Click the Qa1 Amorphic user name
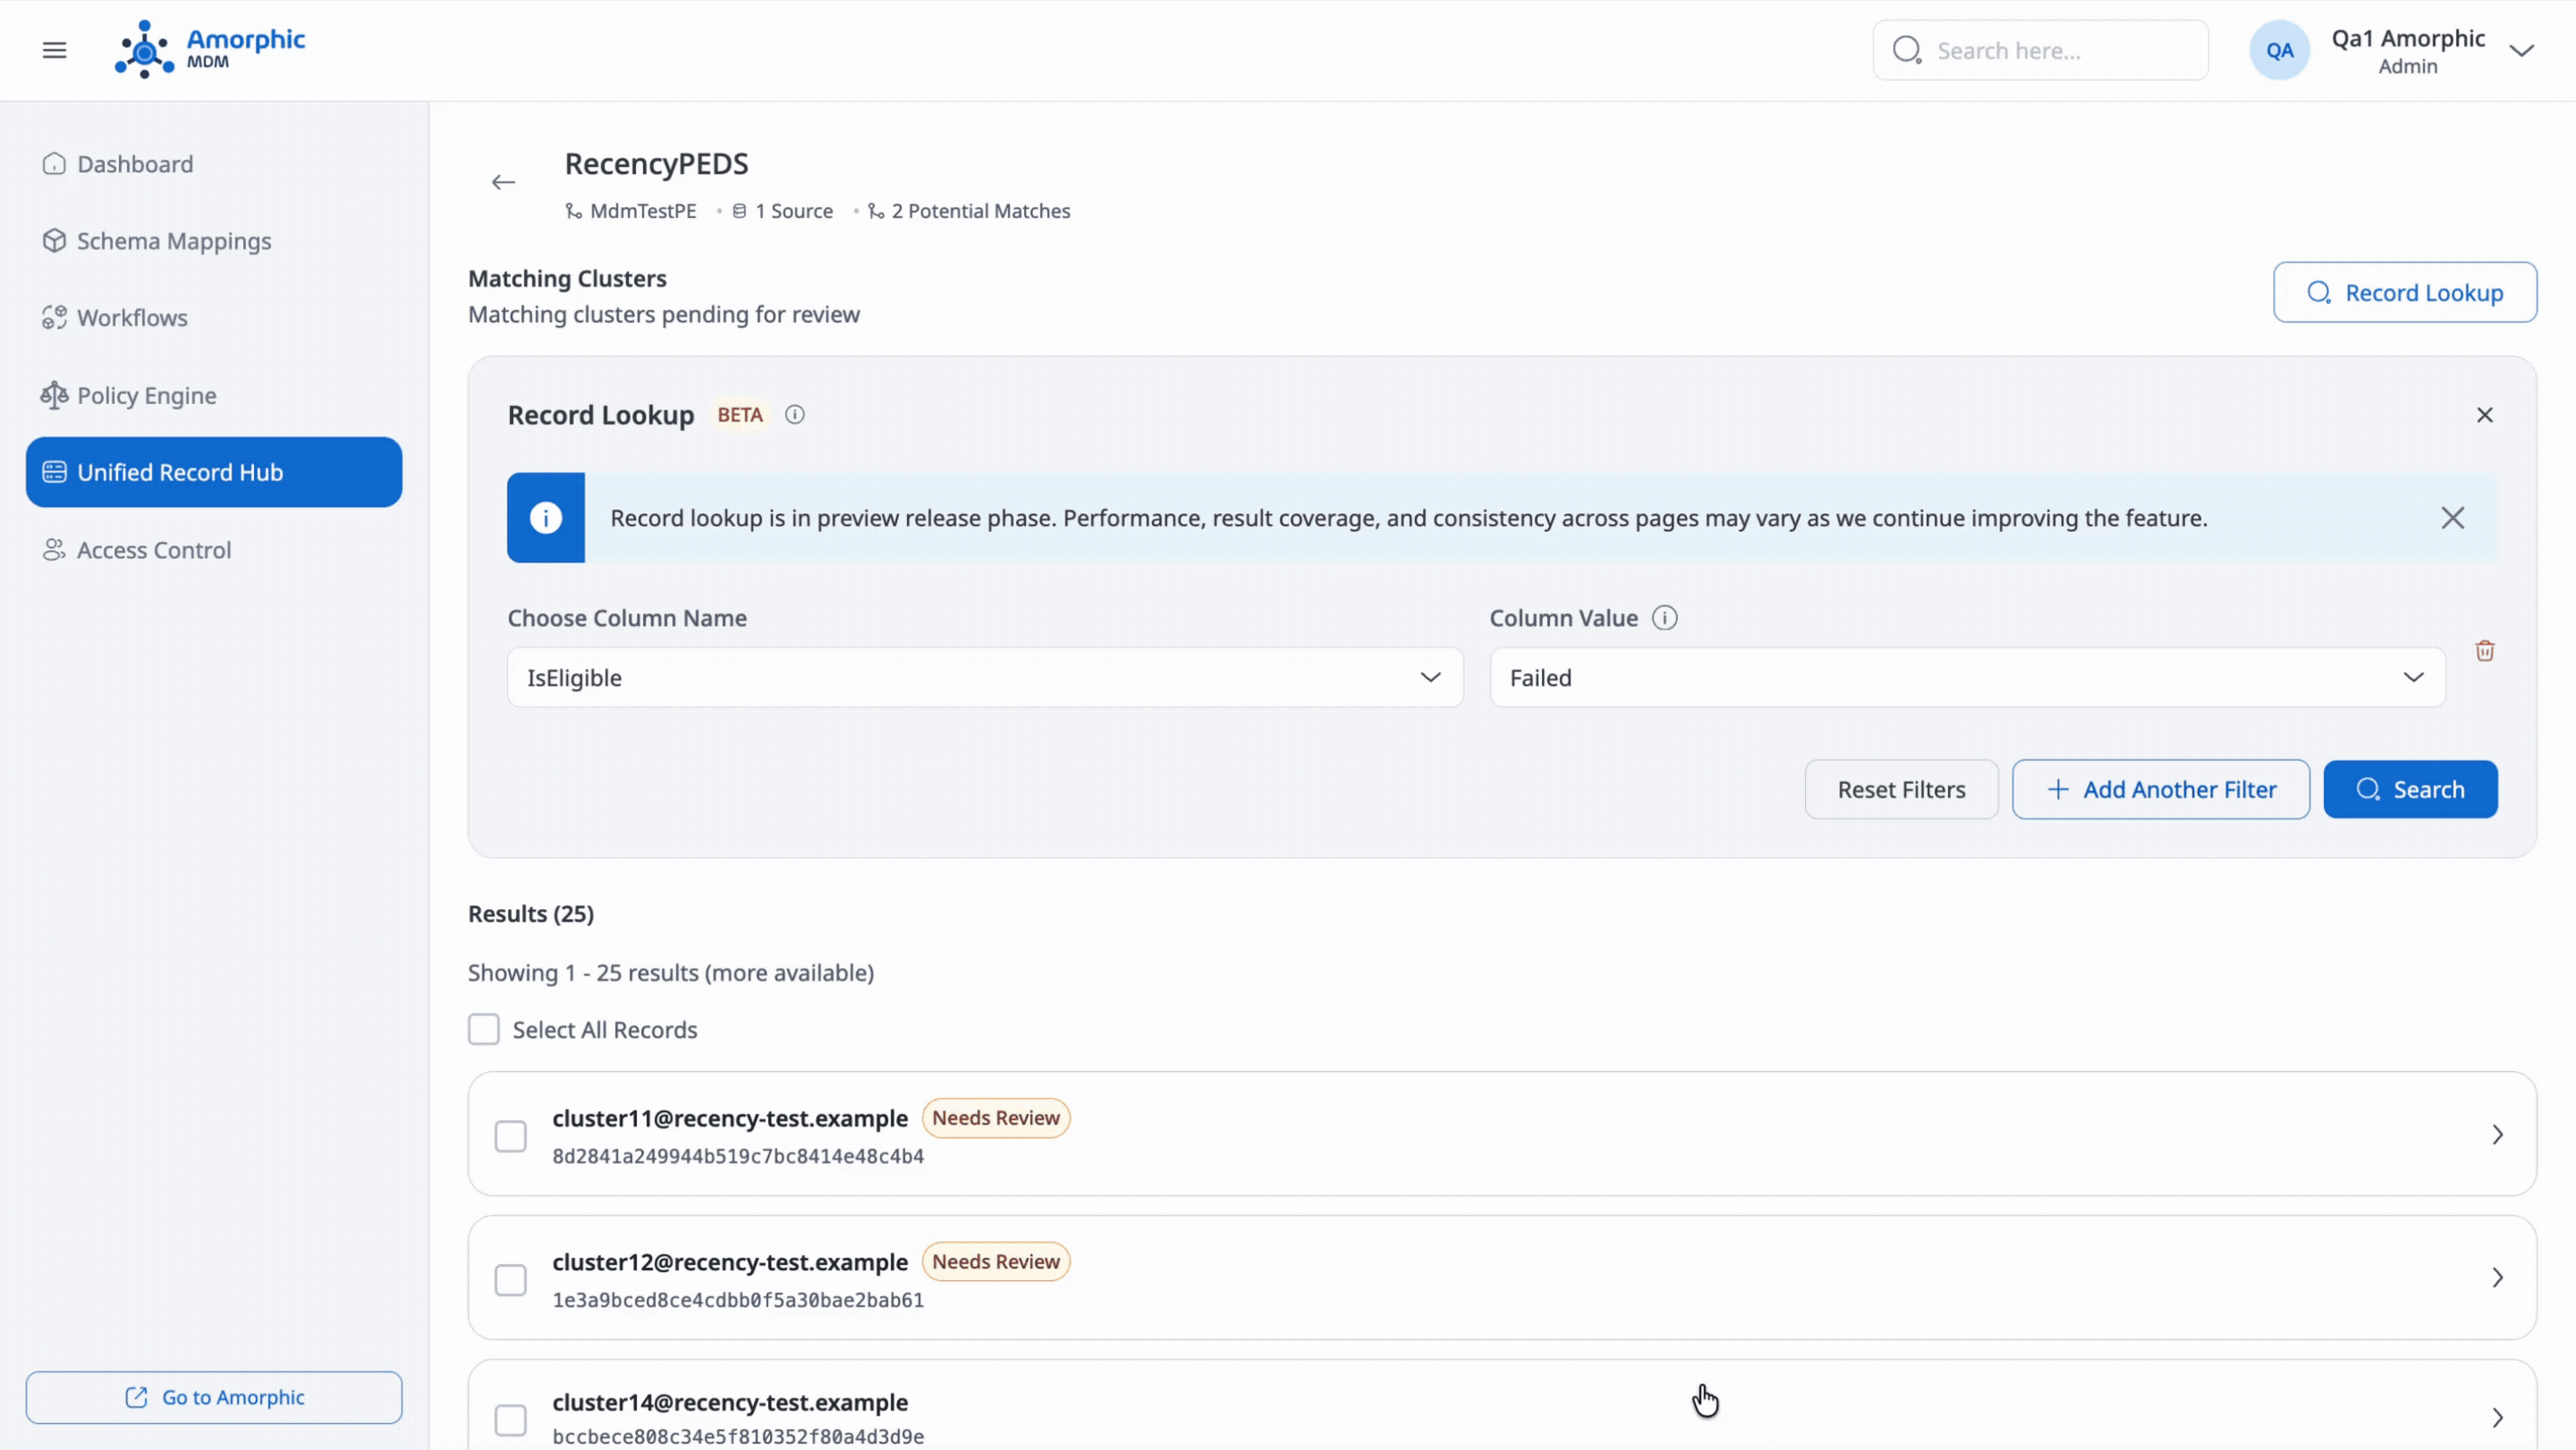 click(x=2407, y=38)
